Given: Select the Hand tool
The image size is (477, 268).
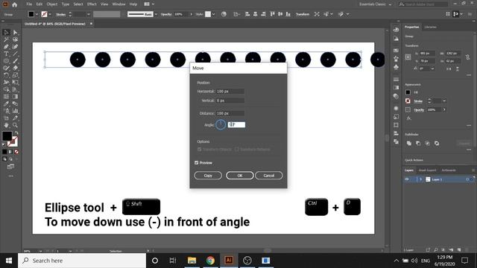Looking at the screenshot, I should 6,125.
